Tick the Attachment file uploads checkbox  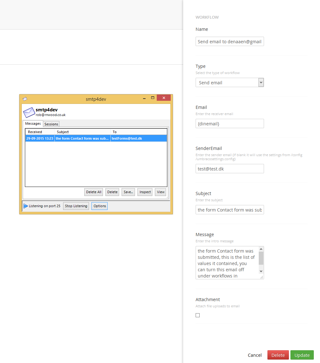point(197,315)
